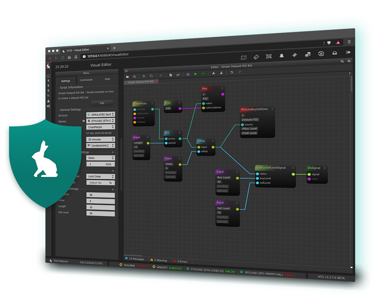372x296 pixels.
Task: Collapse the section above the Static dropdown
Action: pos(113,152)
